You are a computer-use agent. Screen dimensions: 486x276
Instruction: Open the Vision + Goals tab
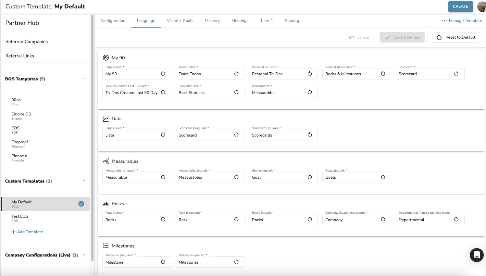point(180,21)
